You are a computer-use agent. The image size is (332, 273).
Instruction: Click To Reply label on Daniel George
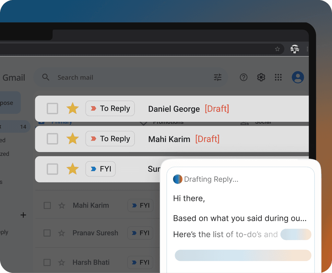click(110, 108)
